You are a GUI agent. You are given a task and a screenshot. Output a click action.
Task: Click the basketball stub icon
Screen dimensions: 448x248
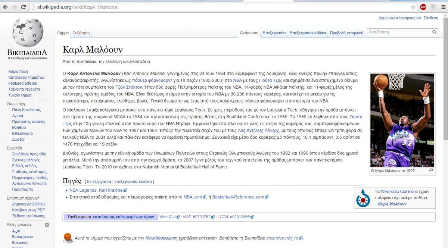68,237
